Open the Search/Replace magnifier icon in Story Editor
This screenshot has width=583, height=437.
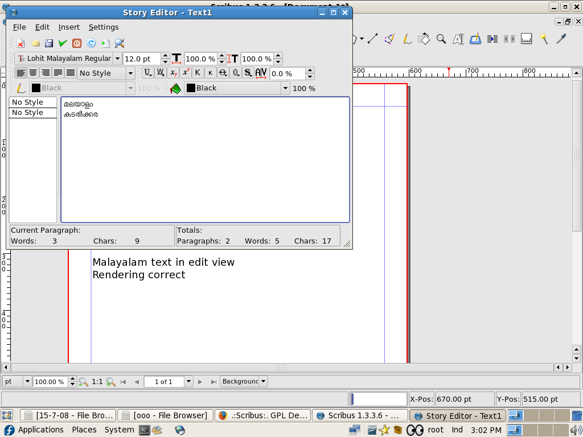coord(120,43)
